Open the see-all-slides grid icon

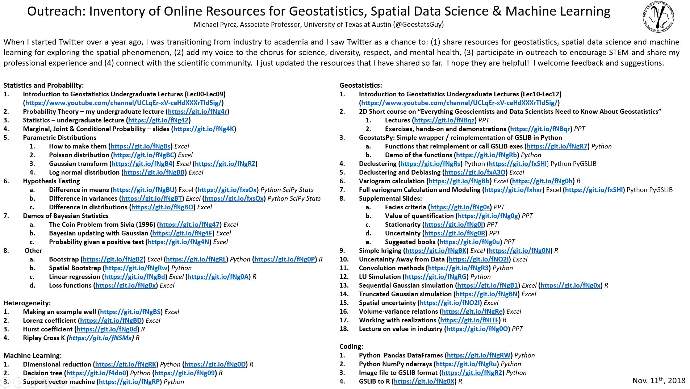tap(47, 382)
